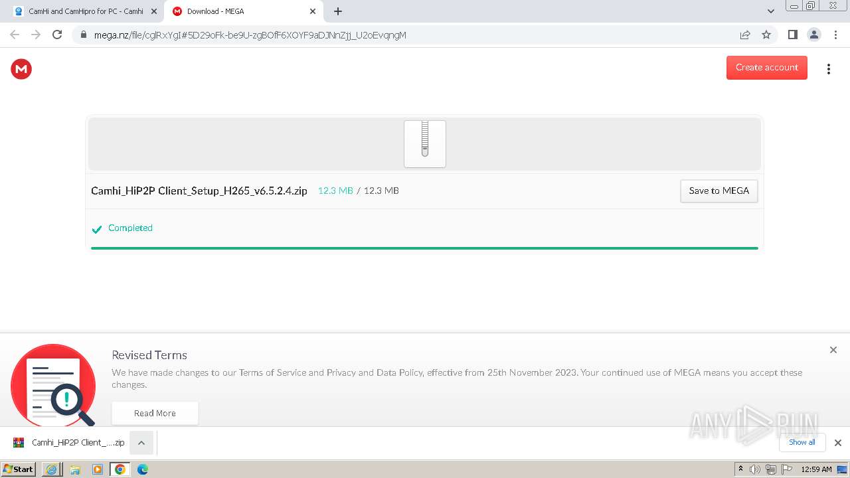Click the download progress bar
Image resolution: width=850 pixels, height=478 pixels.
click(x=424, y=248)
